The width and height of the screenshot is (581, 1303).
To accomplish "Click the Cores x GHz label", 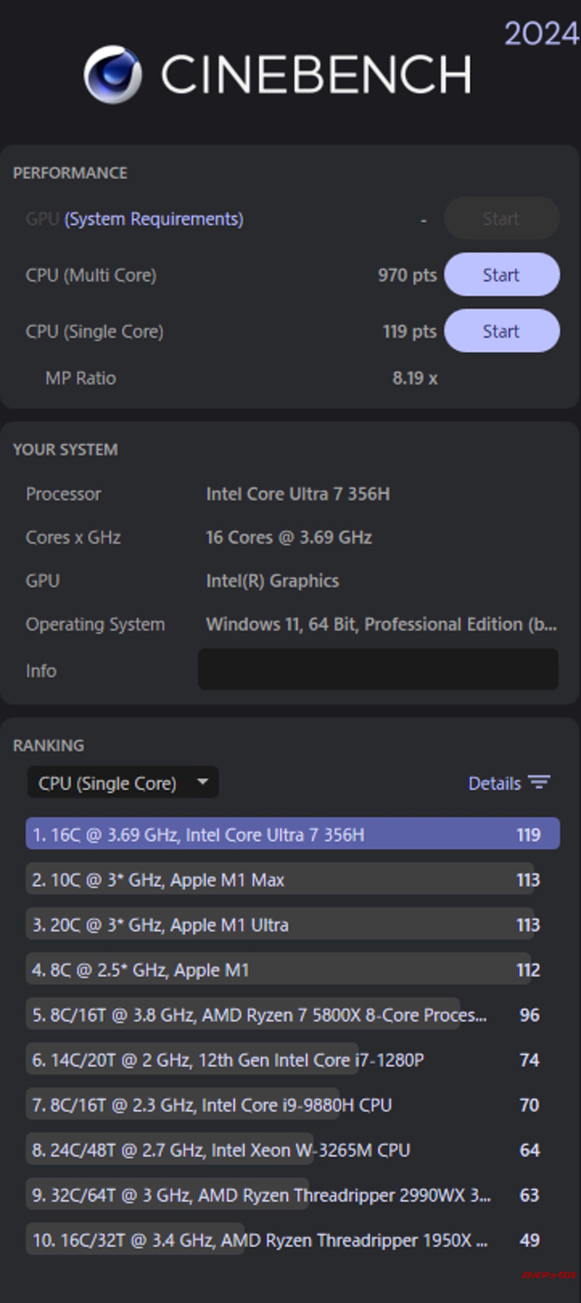I will [74, 537].
